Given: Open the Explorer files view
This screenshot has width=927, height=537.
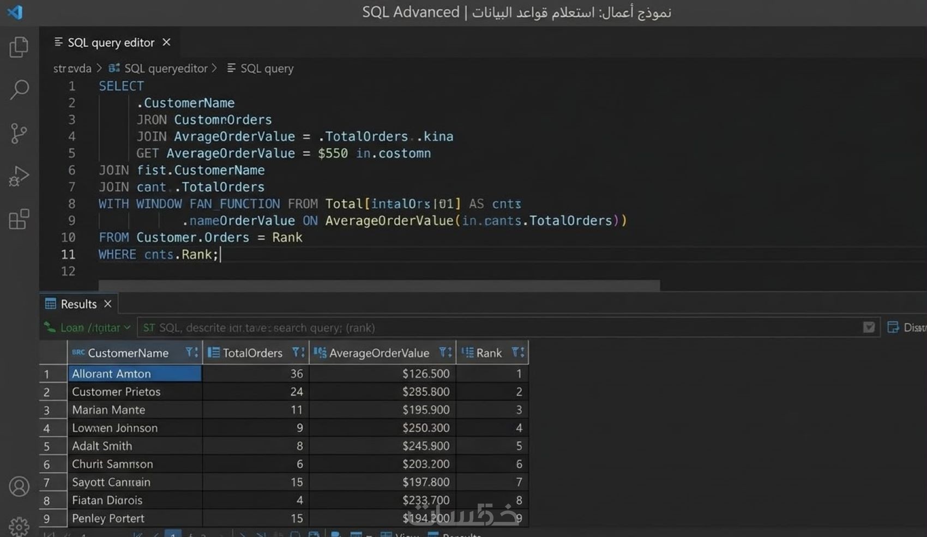Looking at the screenshot, I should (19, 47).
